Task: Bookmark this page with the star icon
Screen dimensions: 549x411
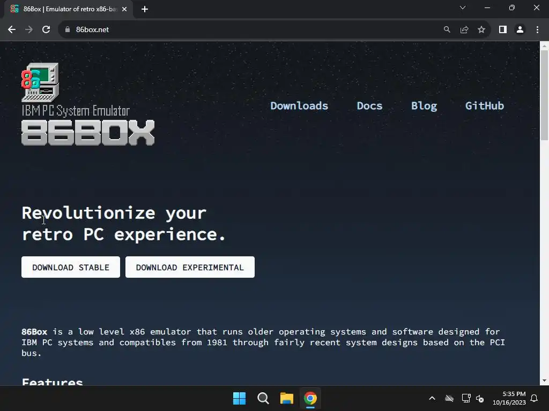Action: [481, 30]
